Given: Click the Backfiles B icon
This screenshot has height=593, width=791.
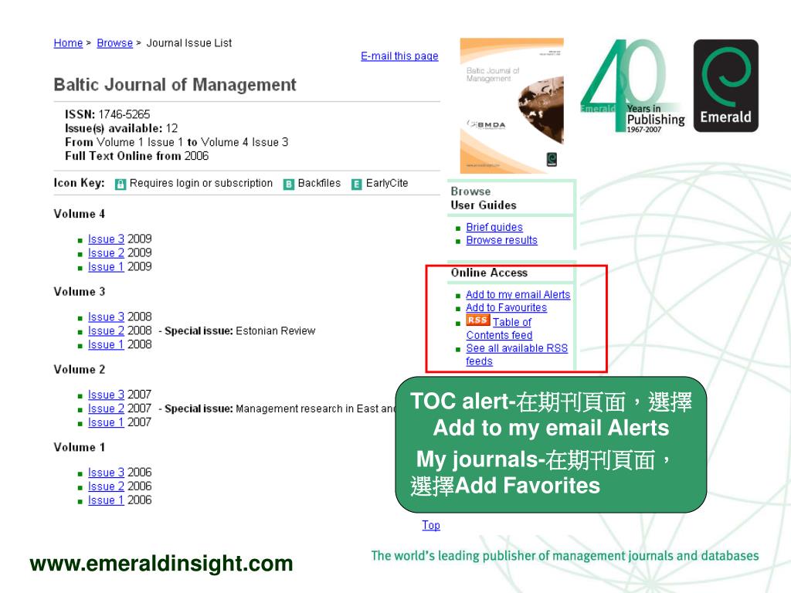Looking at the screenshot, I should point(289,184).
